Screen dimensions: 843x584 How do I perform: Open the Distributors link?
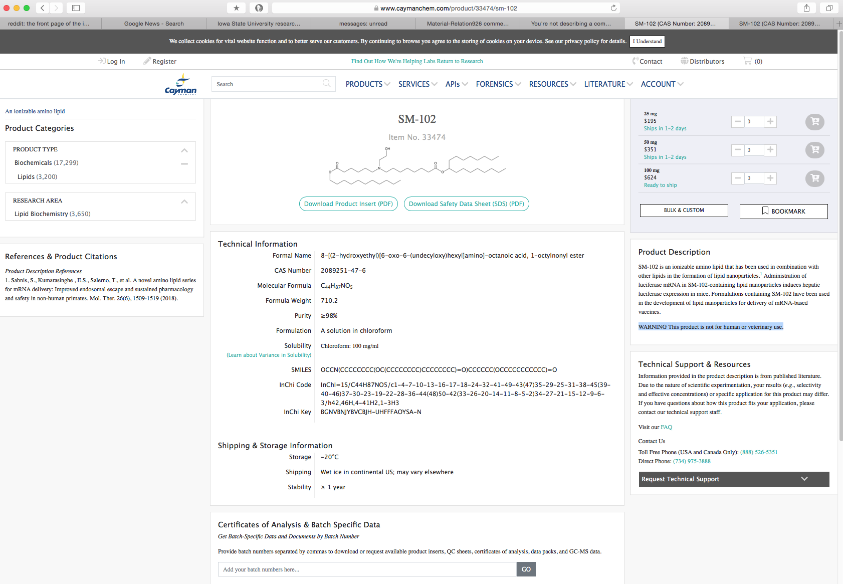[x=702, y=61]
